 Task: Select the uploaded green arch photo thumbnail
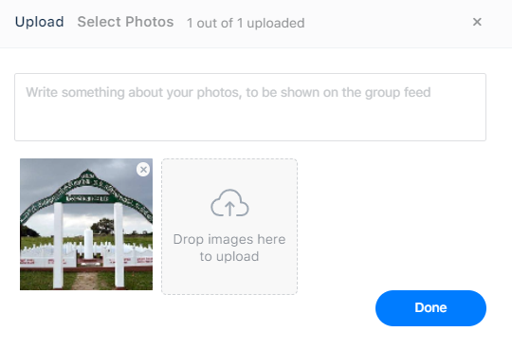86,224
